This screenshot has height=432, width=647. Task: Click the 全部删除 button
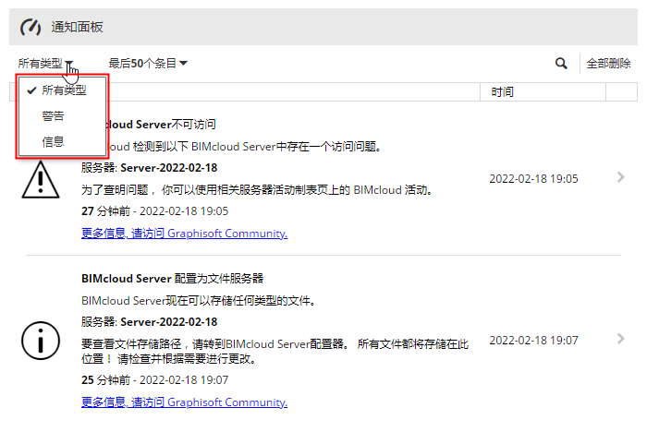[608, 64]
